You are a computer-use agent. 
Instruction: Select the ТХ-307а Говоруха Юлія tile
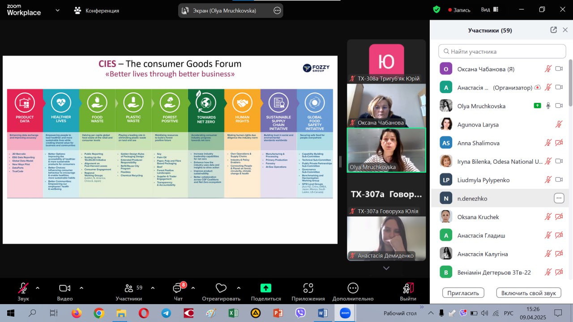point(386,194)
